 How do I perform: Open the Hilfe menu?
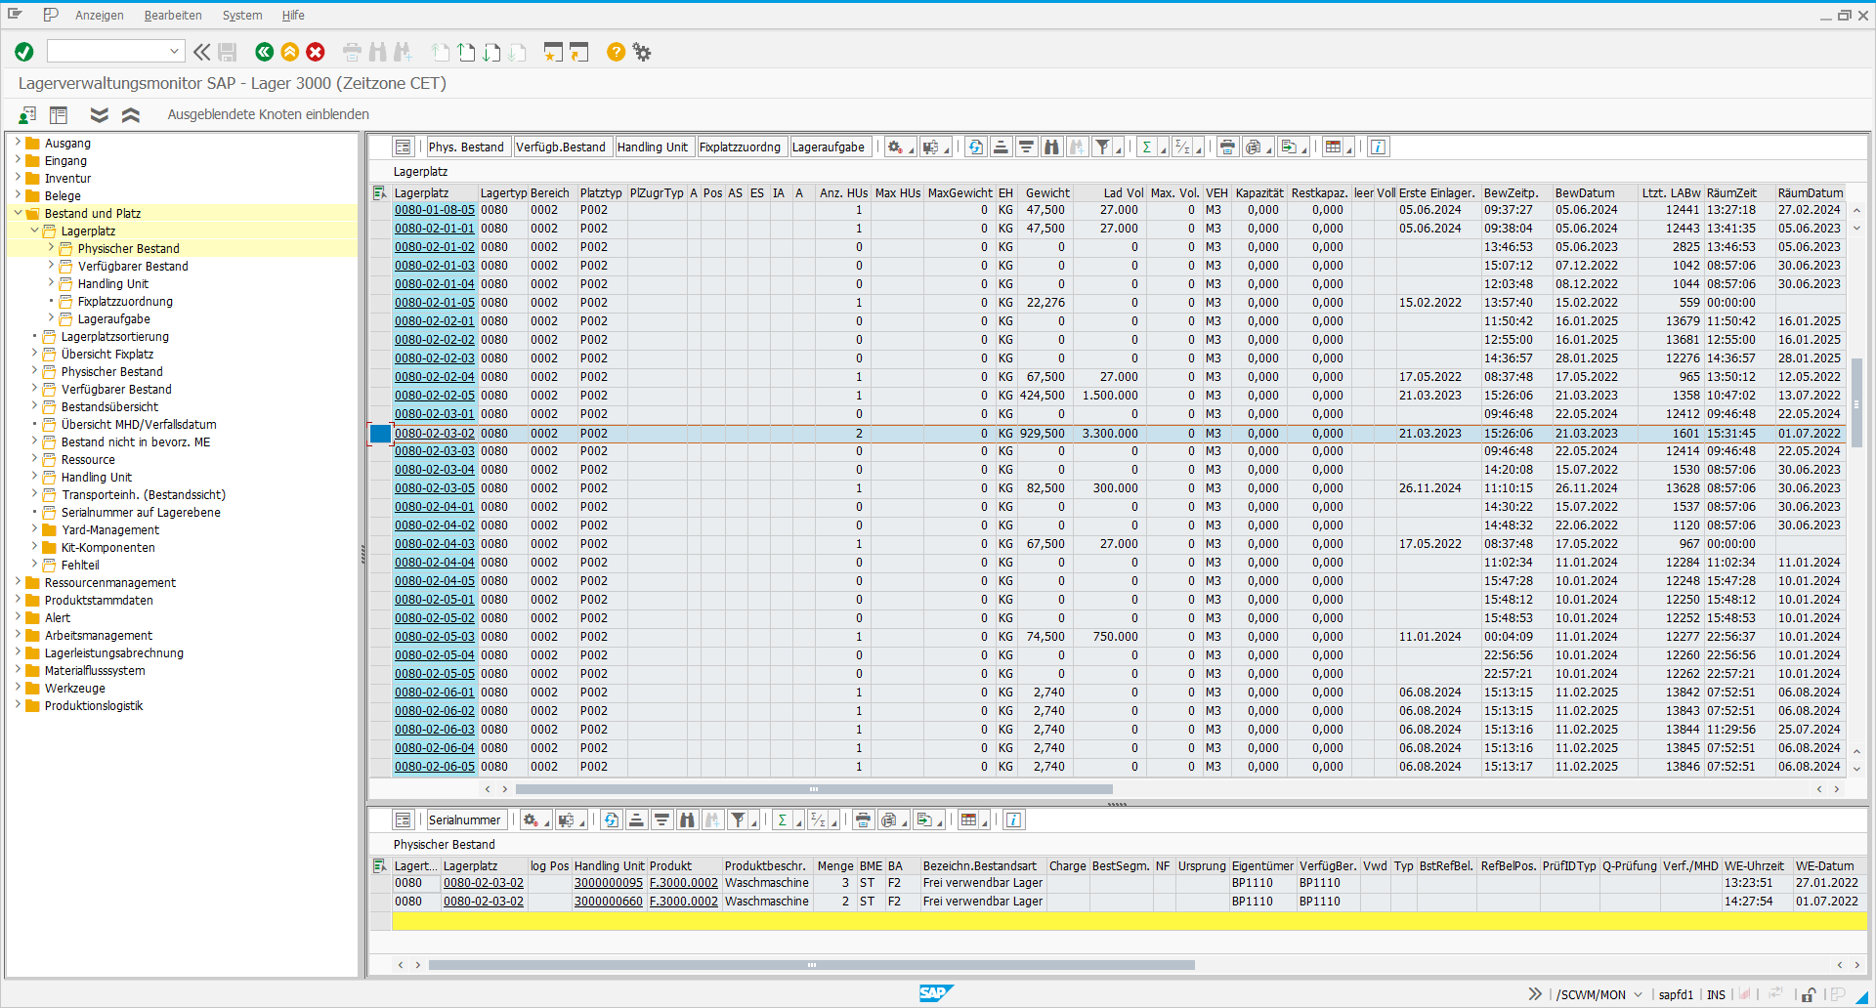click(293, 15)
